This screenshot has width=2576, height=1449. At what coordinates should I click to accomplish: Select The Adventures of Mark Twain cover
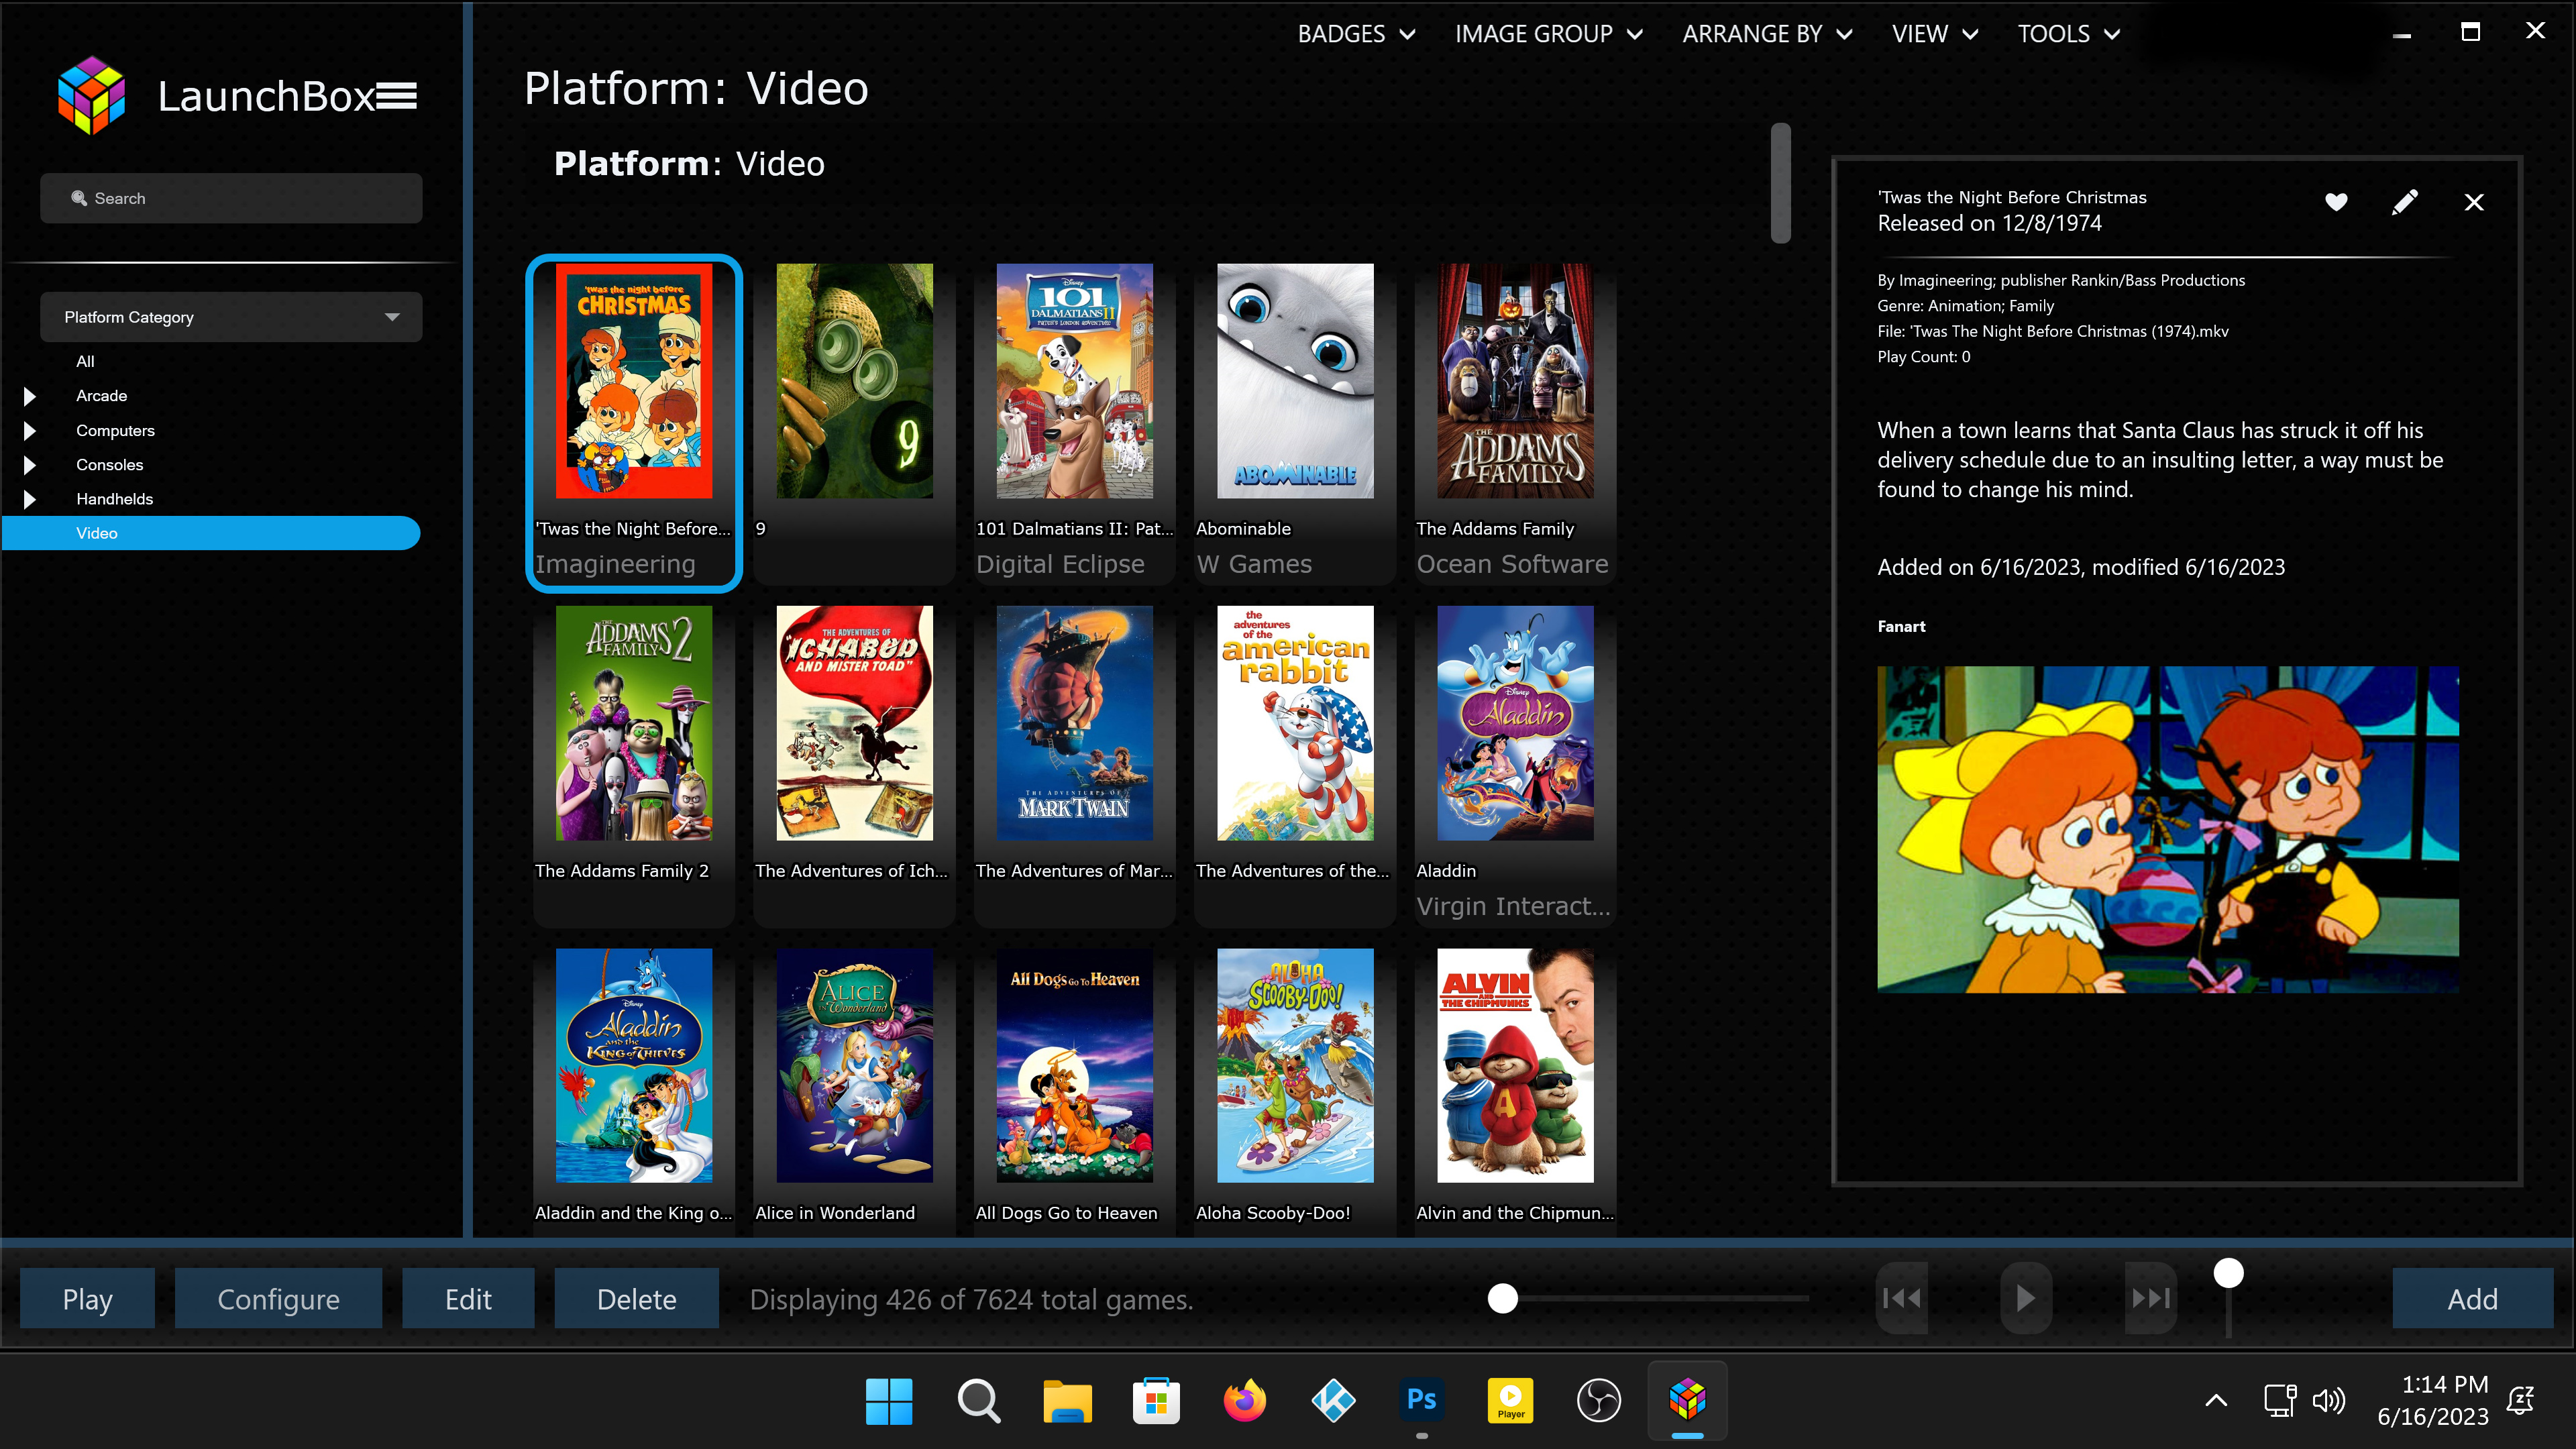(1075, 723)
